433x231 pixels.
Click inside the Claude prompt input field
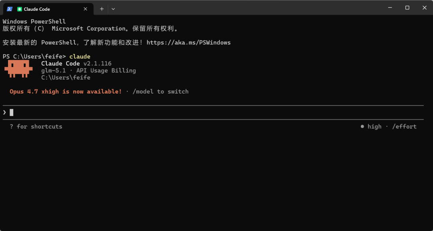point(160,112)
